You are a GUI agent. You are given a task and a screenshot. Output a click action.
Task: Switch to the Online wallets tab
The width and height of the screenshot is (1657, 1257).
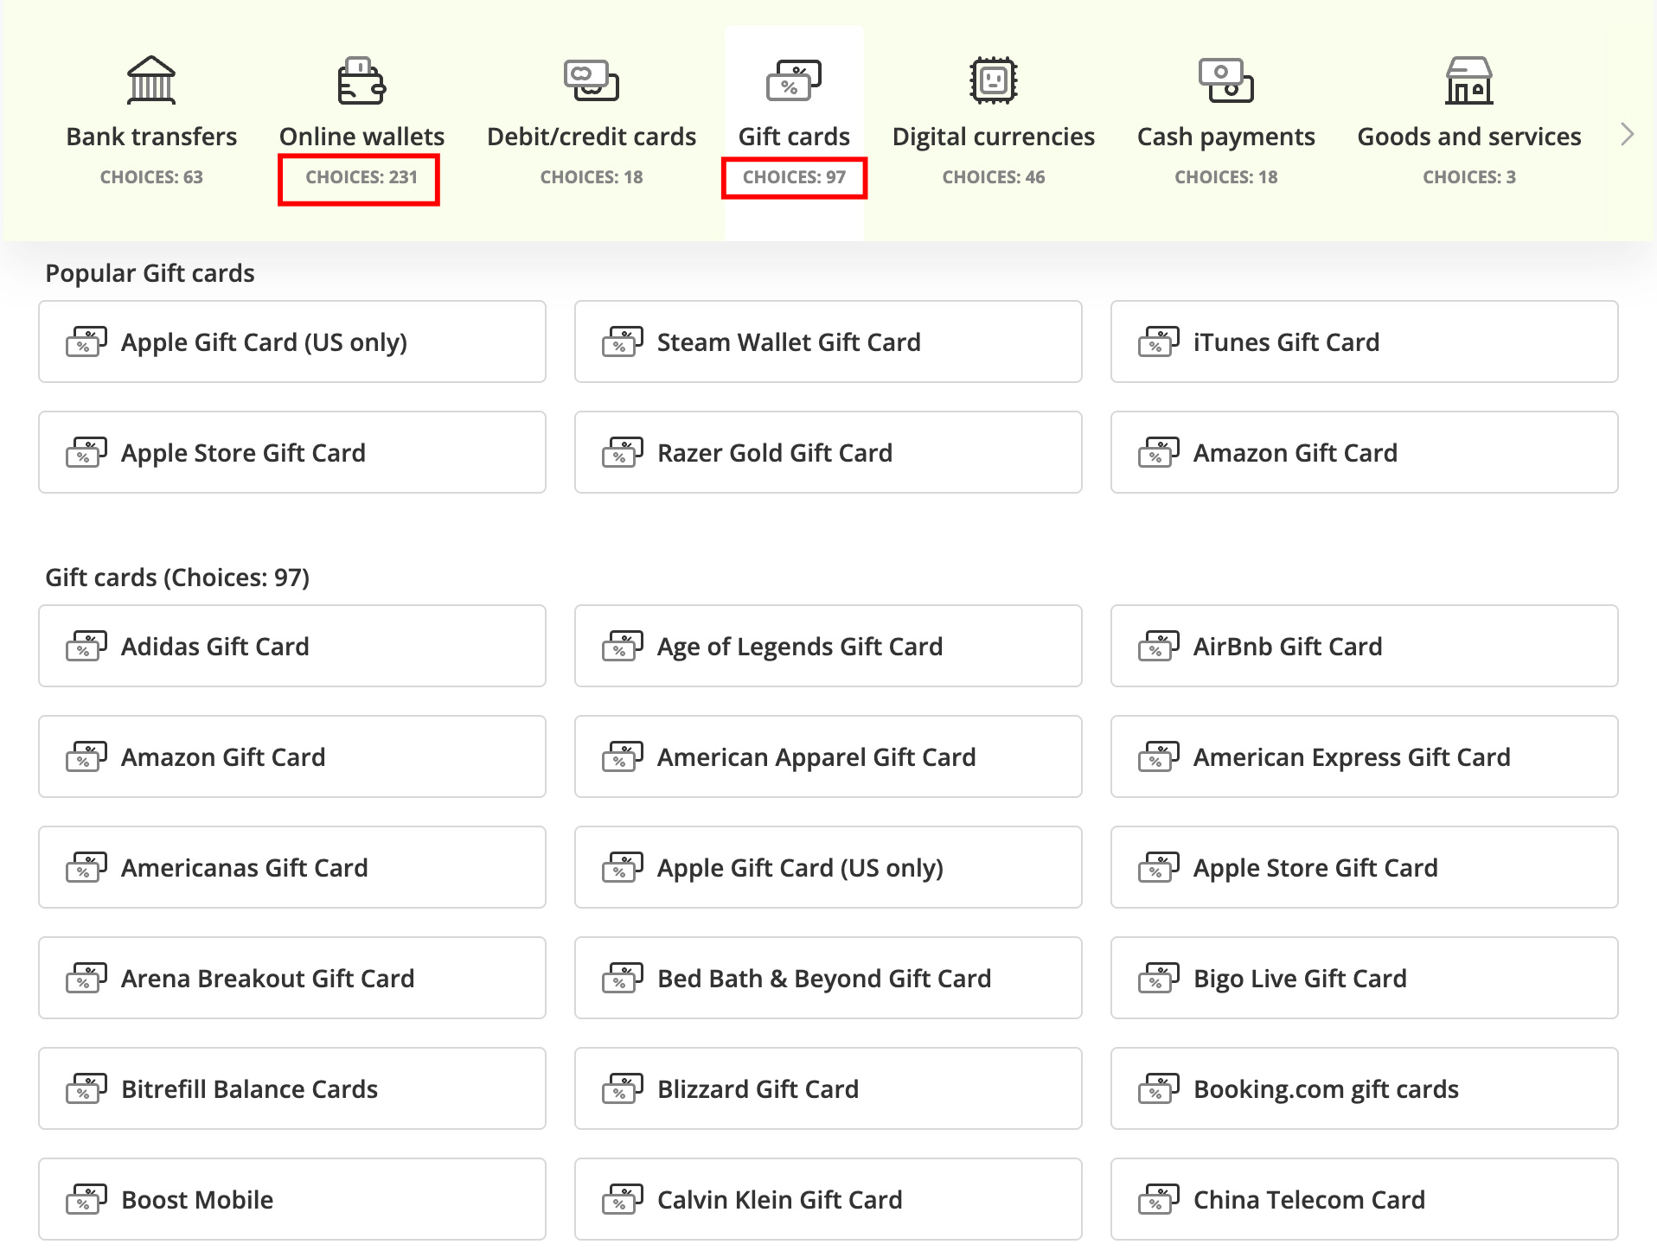coord(361,137)
